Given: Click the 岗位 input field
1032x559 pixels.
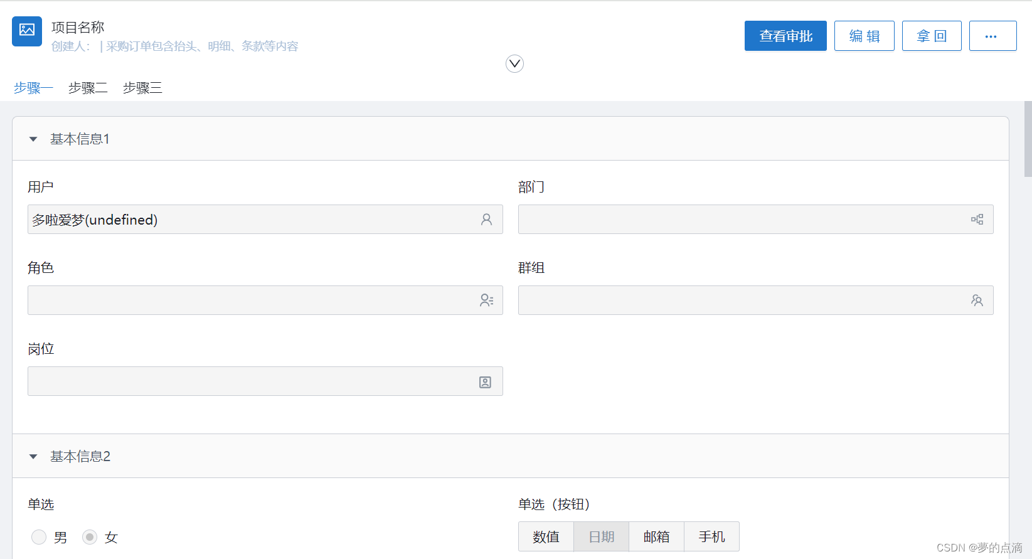Looking at the screenshot, I should click(x=265, y=381).
